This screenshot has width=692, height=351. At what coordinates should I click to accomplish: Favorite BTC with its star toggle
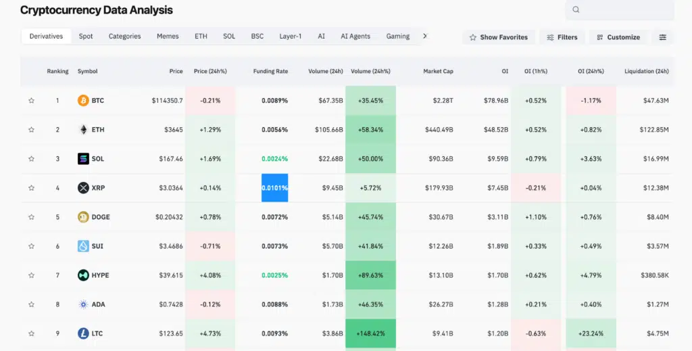point(31,101)
